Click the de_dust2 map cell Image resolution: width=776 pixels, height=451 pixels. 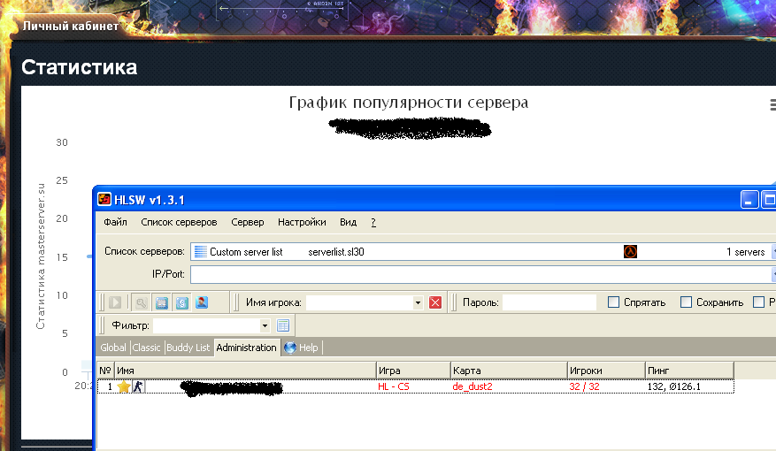473,386
